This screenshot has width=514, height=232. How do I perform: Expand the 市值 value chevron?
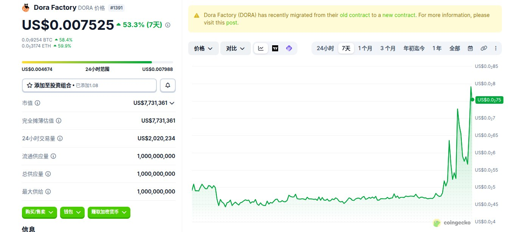pyautogui.click(x=172, y=103)
